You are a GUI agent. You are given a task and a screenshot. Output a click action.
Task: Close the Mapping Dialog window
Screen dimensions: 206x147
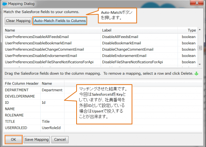(x=197, y=3)
